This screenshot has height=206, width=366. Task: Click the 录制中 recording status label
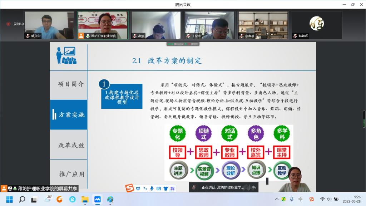coord(19,24)
